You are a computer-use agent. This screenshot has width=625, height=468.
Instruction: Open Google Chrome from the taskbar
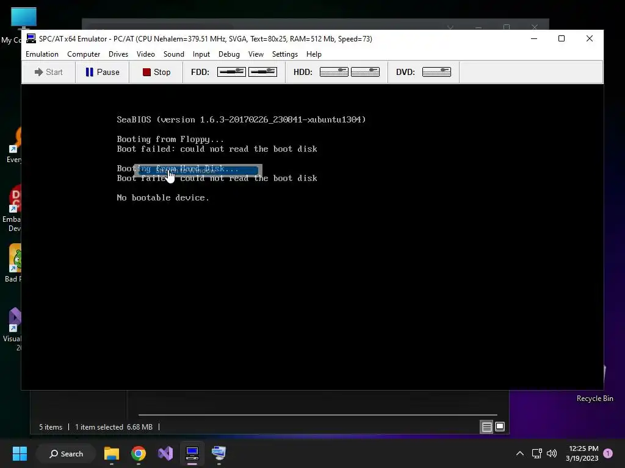coord(139,453)
